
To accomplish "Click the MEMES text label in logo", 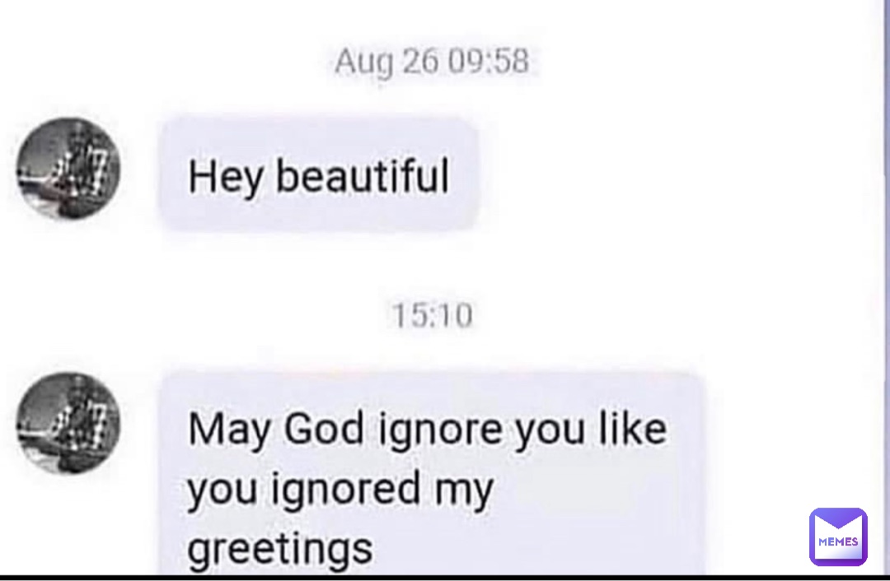I will pyautogui.click(x=838, y=541).
